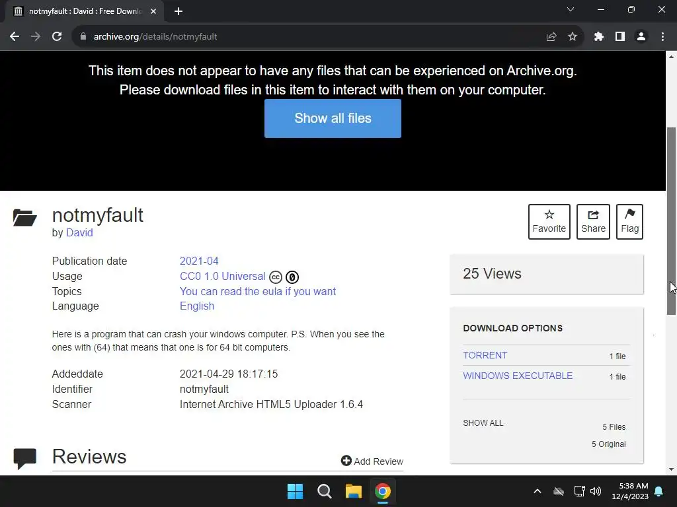Open the English language link
The width and height of the screenshot is (677, 507).
coord(197,306)
